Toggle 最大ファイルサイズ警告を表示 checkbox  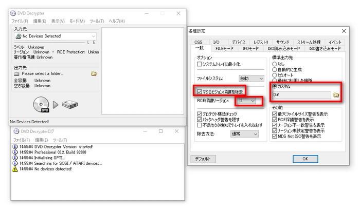coord(274,114)
